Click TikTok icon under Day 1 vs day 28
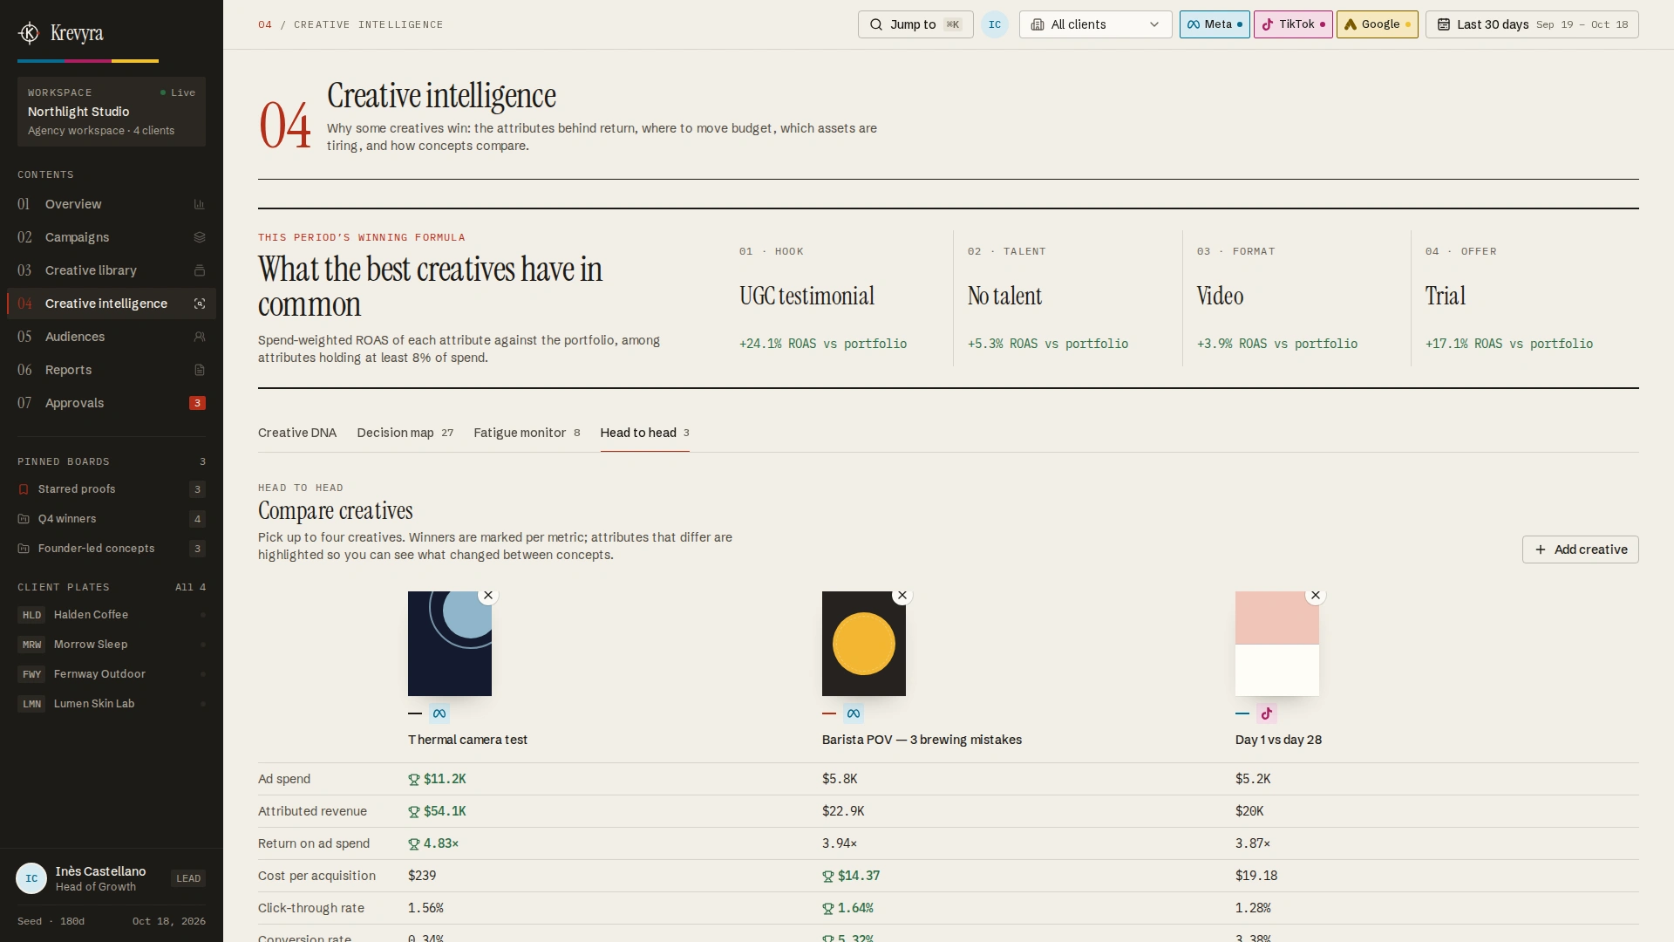The image size is (1674, 942). [1267, 713]
